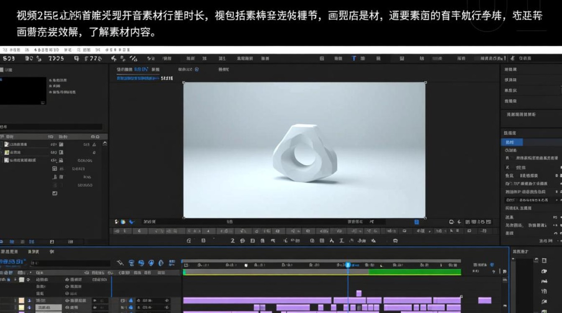The image size is (562, 313).
Task: Click the blue text 'T' tool in top toolbar
Action: tap(354, 58)
